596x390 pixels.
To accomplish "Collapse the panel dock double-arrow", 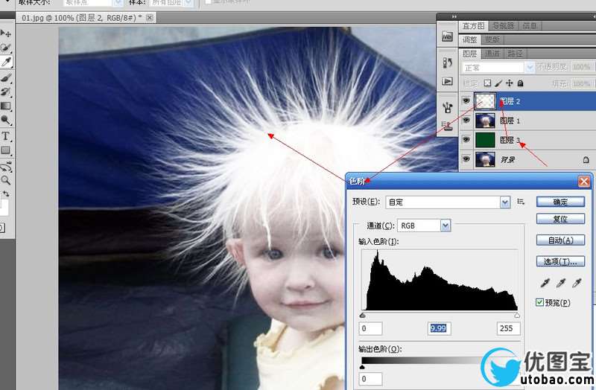I will coord(454,16).
